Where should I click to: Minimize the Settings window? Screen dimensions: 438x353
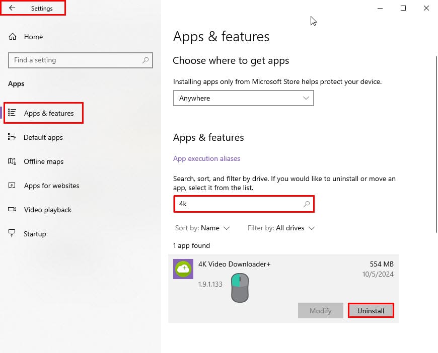pyautogui.click(x=380, y=8)
